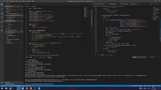Switch to the Debug Console tab
Viewport: 161px width, 90px height.
click(42, 57)
